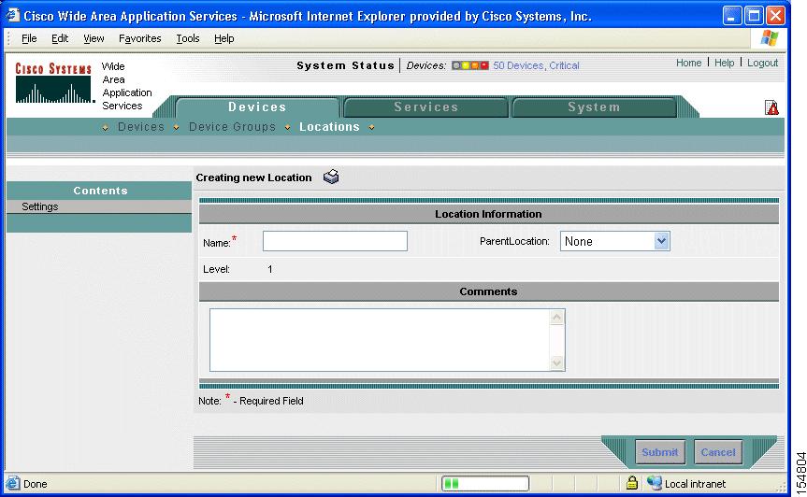This screenshot has height=497, width=807.
Task: Click the Cisco Systems logo
Action: (53, 83)
